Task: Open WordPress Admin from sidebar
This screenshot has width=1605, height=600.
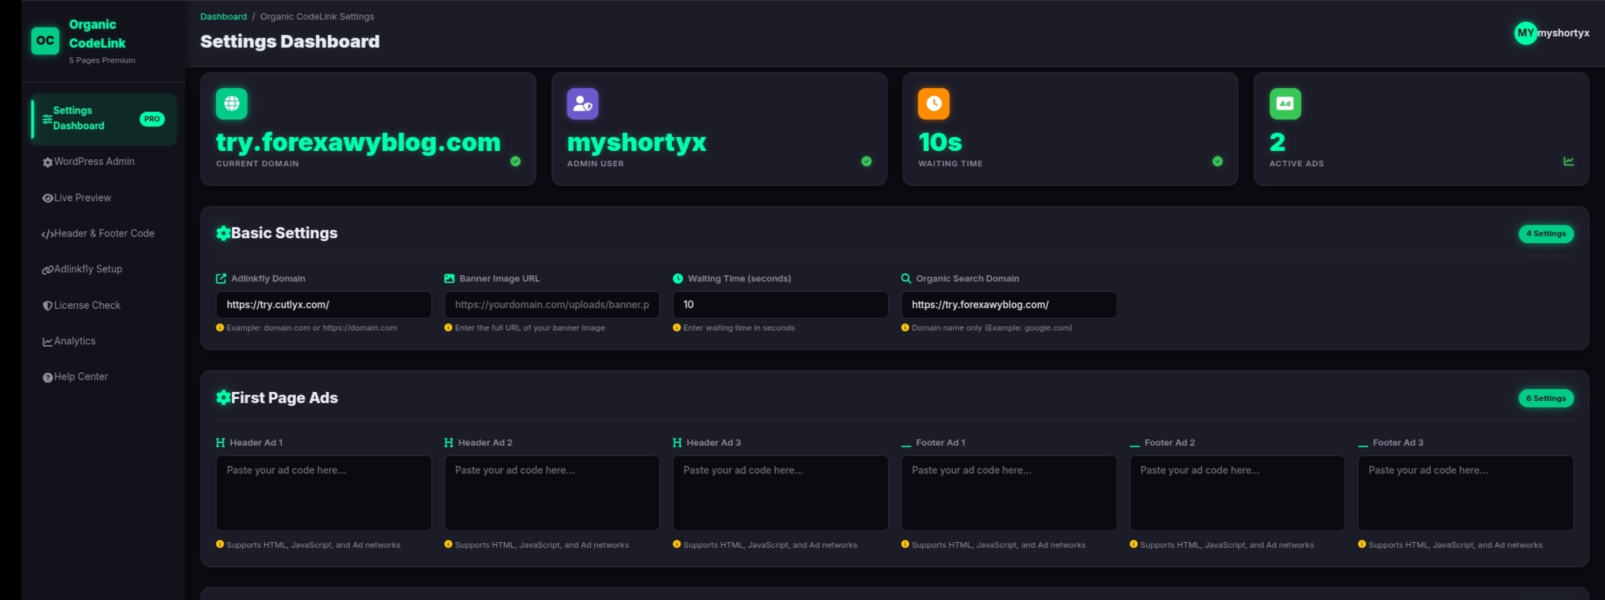Action: [94, 161]
